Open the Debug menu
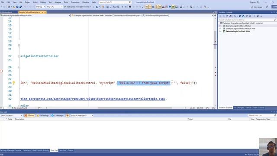Screen dimensions: 277x156 point(43,2)
